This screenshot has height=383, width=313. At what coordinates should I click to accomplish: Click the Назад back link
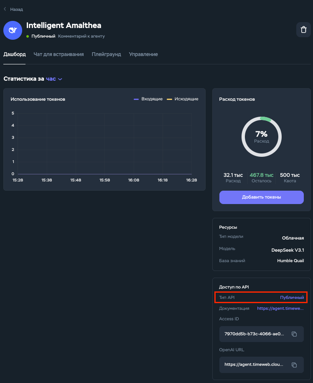pyautogui.click(x=16, y=9)
